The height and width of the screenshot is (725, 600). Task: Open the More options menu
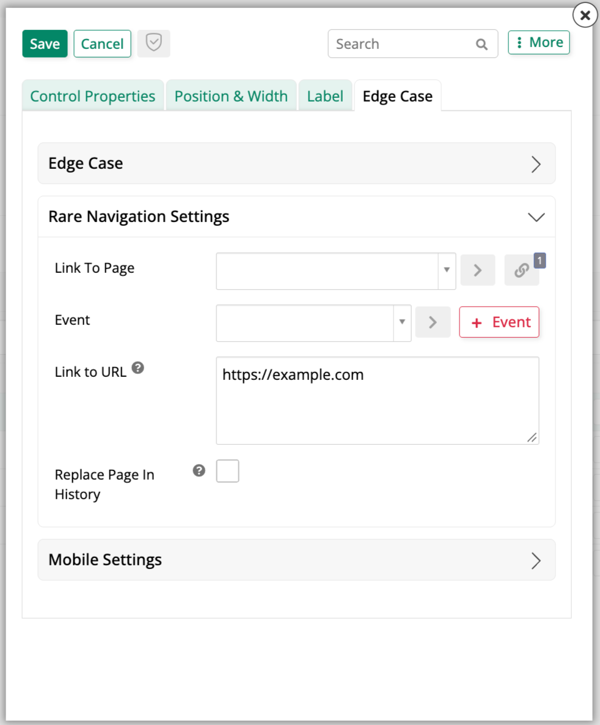538,43
